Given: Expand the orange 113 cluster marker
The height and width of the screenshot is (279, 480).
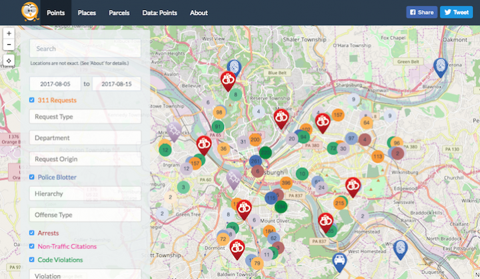Looking at the screenshot, I should [378, 156].
